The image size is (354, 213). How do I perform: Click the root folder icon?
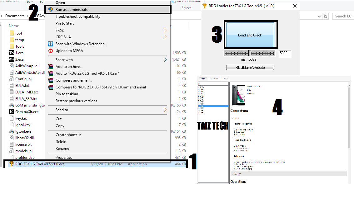click(12, 33)
